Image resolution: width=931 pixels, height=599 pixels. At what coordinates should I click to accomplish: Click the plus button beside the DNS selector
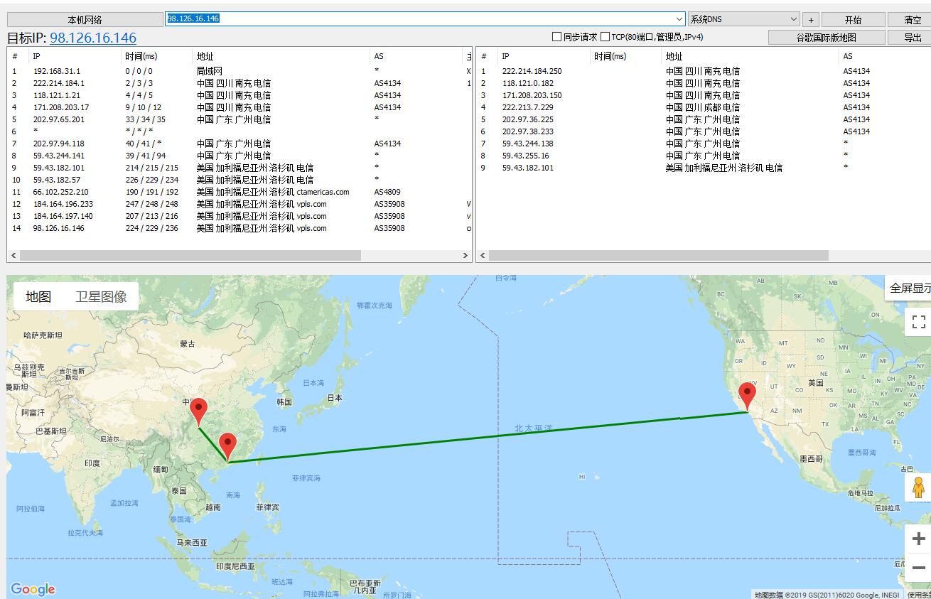pos(811,20)
